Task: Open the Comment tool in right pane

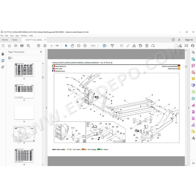Action: pos(193,79)
